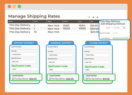
Task: Open State/Province dropdown in Close District panel
Action: pos(98,62)
